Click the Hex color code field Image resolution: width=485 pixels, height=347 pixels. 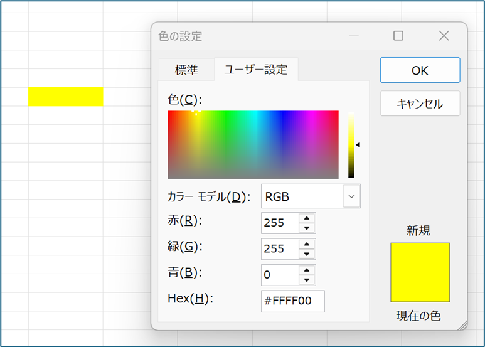tap(292, 301)
